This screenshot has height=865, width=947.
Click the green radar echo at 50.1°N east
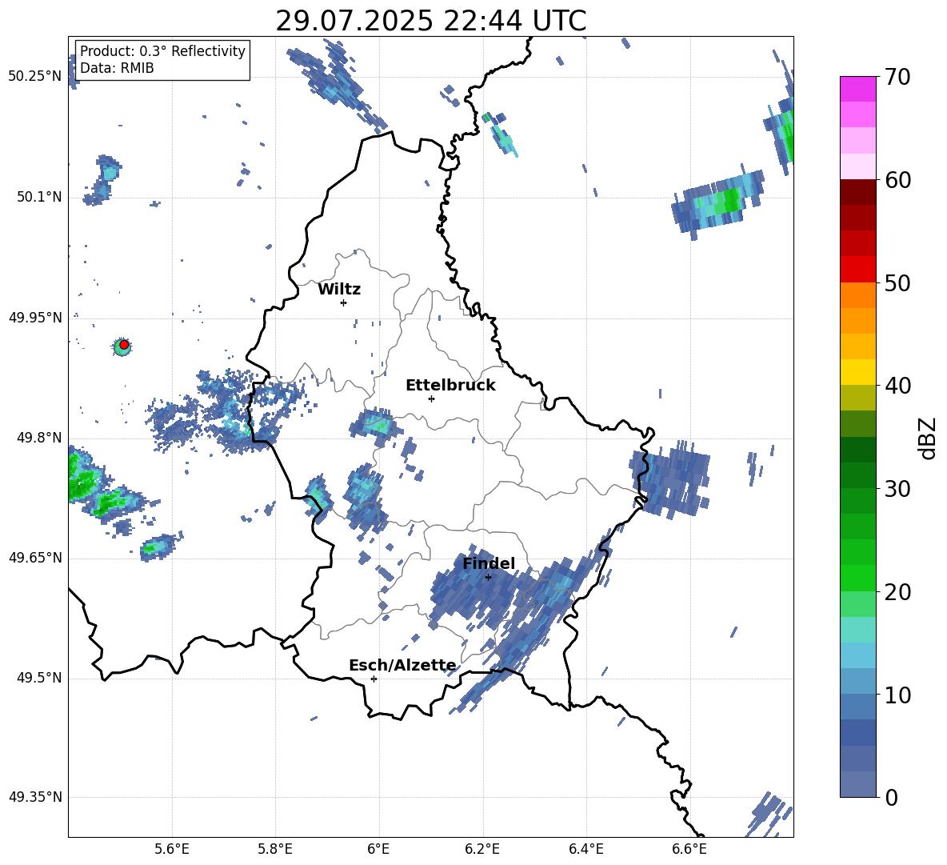[x=719, y=203]
